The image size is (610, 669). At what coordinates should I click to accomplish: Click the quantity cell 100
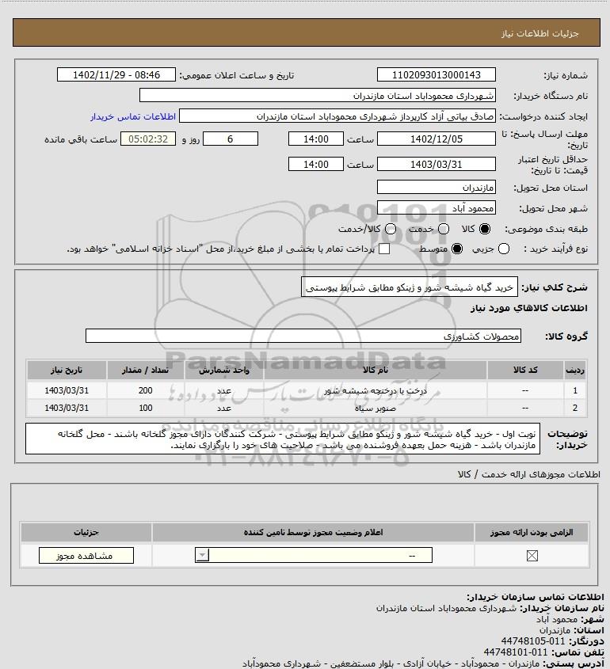pos(145,408)
